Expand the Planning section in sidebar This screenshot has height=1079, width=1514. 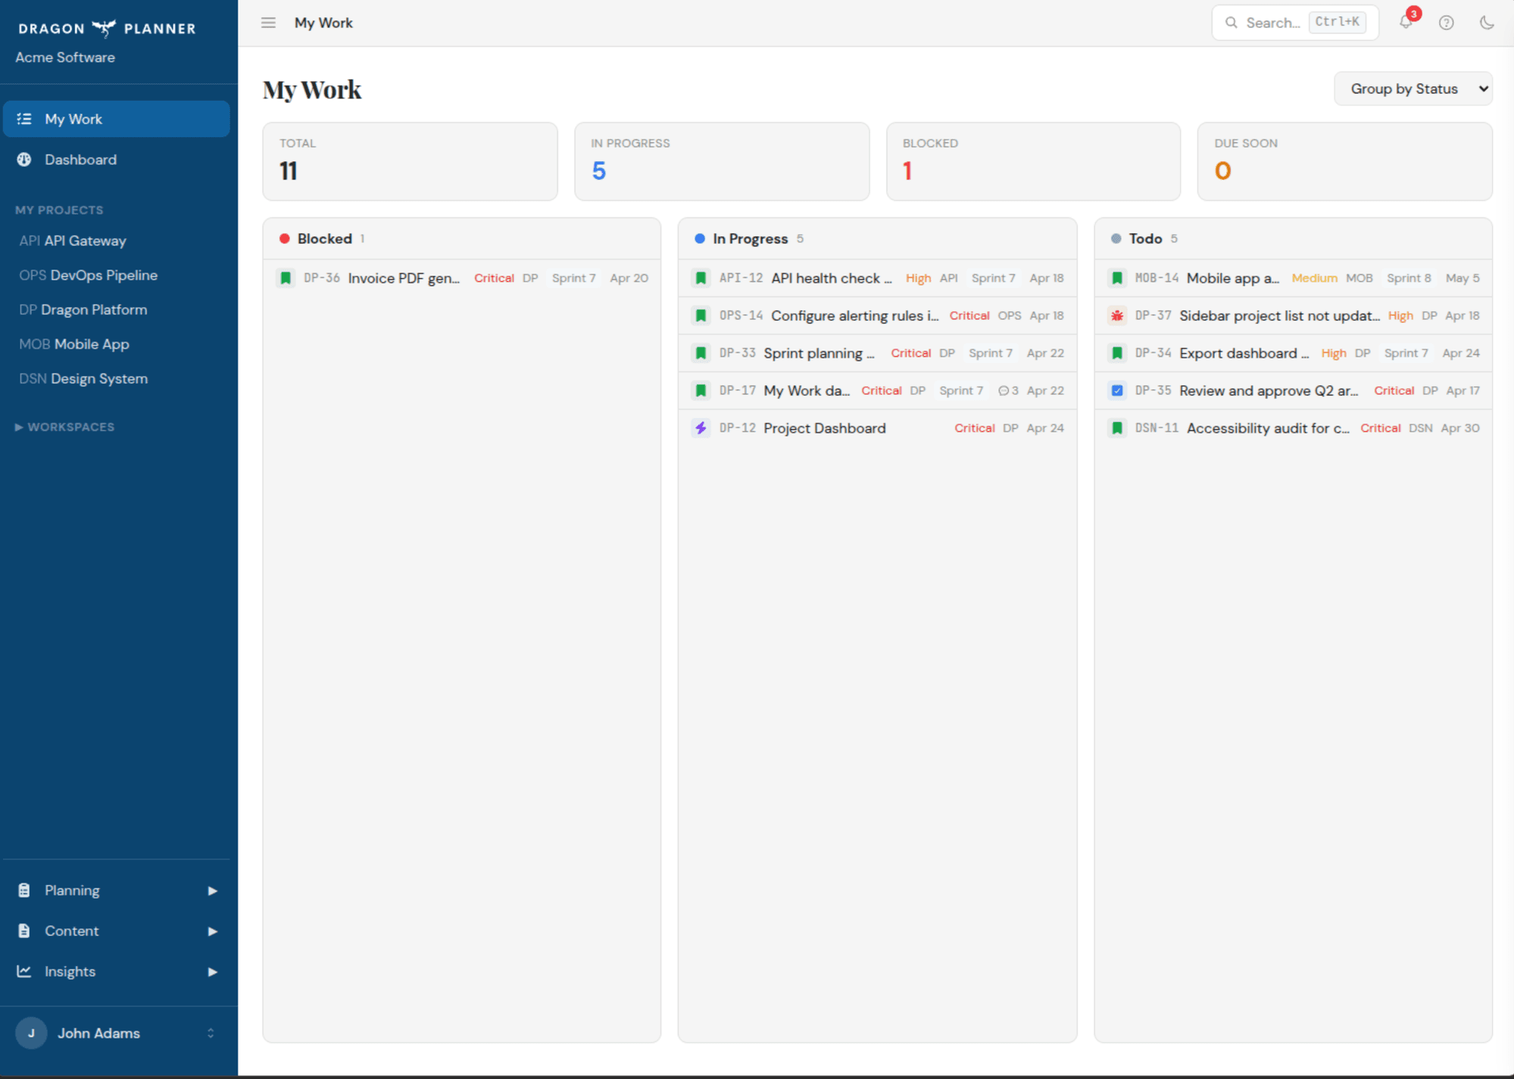click(72, 890)
